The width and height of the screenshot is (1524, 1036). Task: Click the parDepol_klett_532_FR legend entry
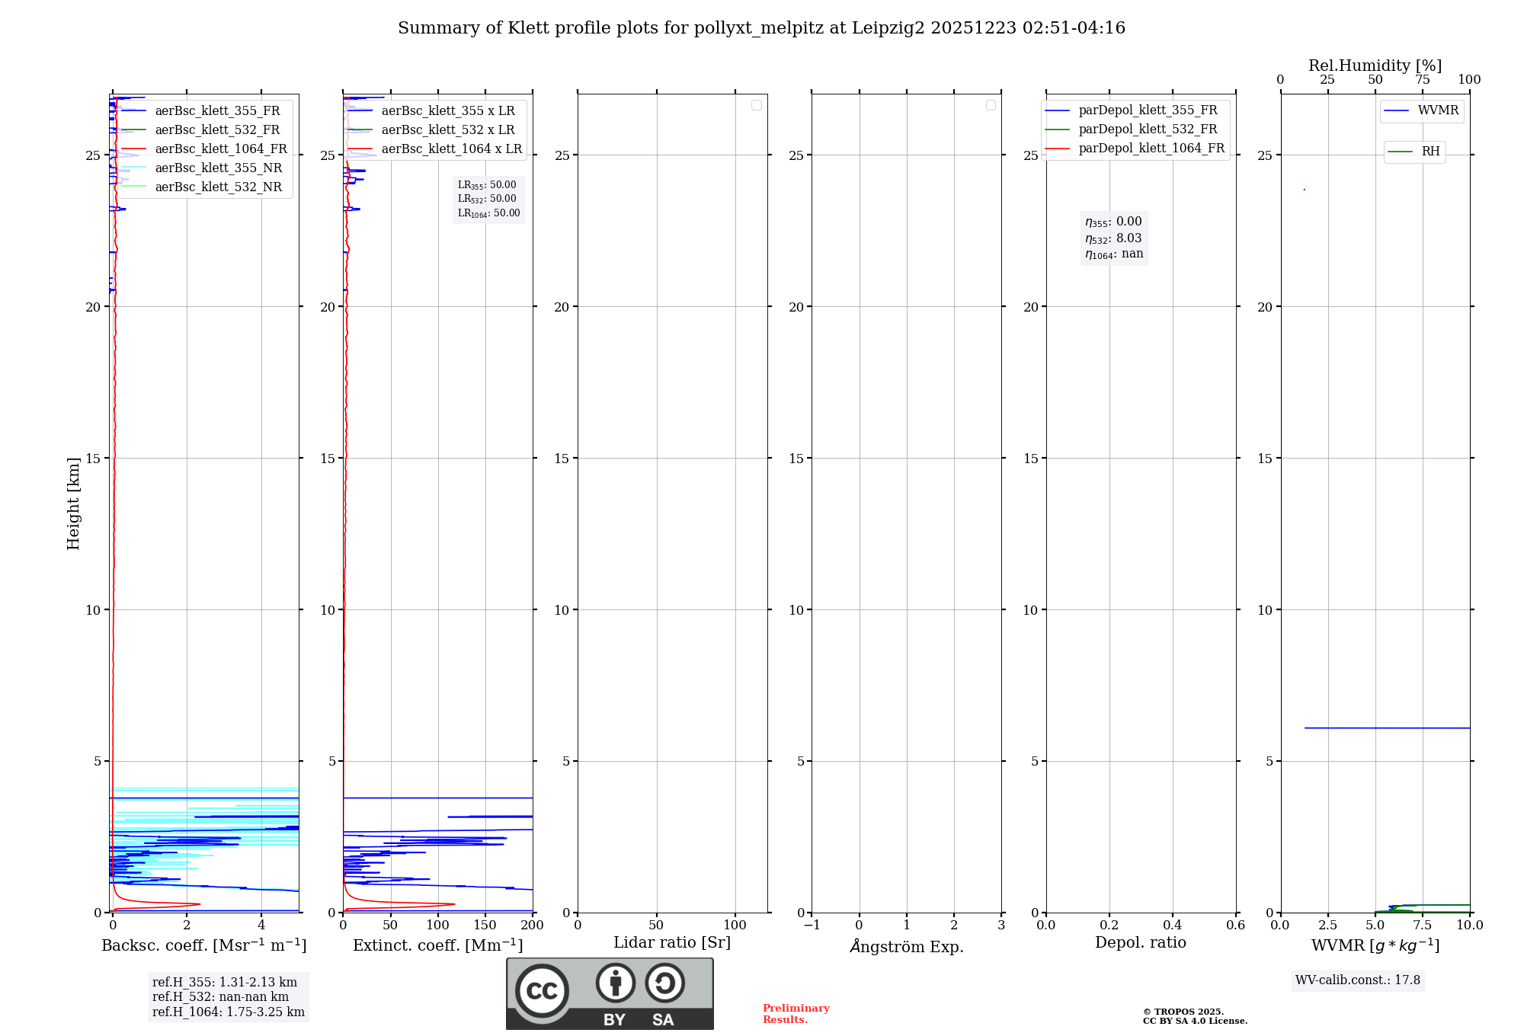(1148, 129)
